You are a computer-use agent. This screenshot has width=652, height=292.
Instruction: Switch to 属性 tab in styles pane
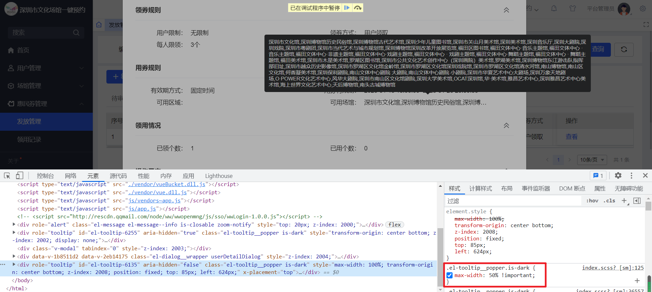[x=600, y=188]
